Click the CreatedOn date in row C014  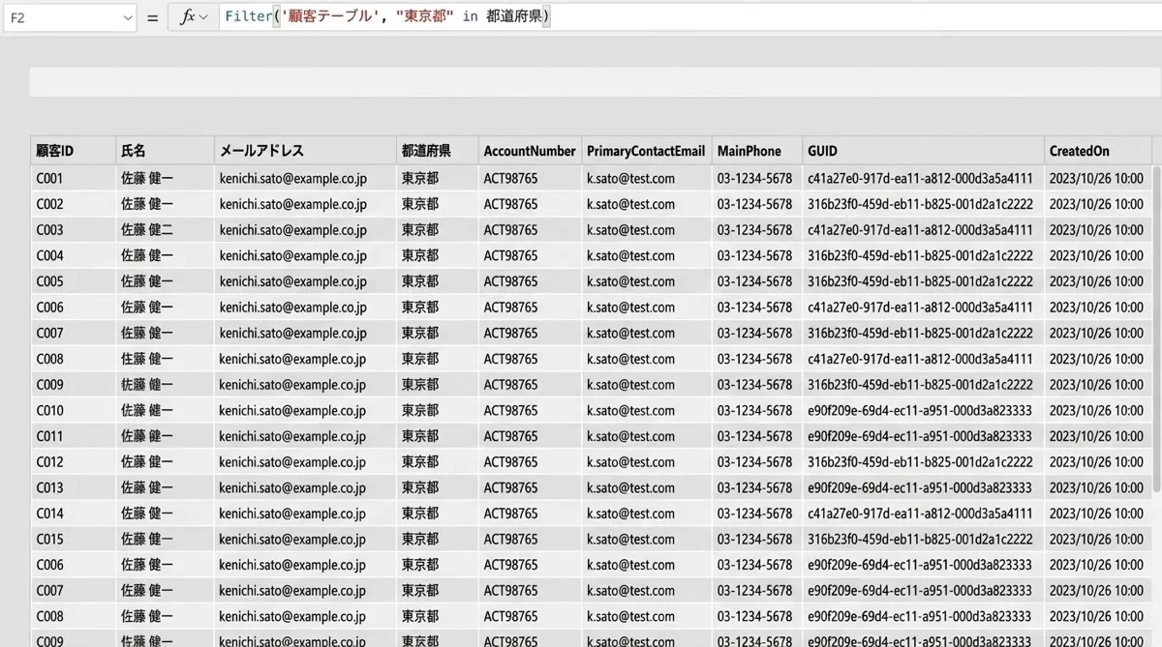(1096, 514)
